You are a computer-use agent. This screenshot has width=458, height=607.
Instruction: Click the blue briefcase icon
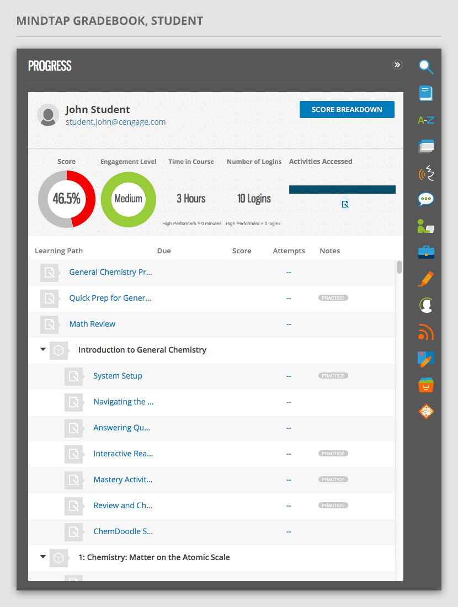point(425,252)
